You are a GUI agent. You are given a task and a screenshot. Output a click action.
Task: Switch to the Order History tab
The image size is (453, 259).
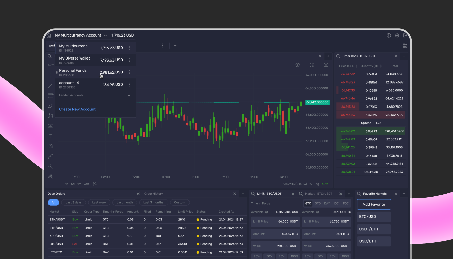(153, 194)
